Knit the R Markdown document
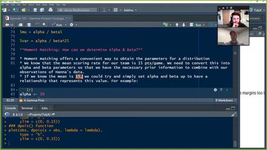 [x=57, y=25]
